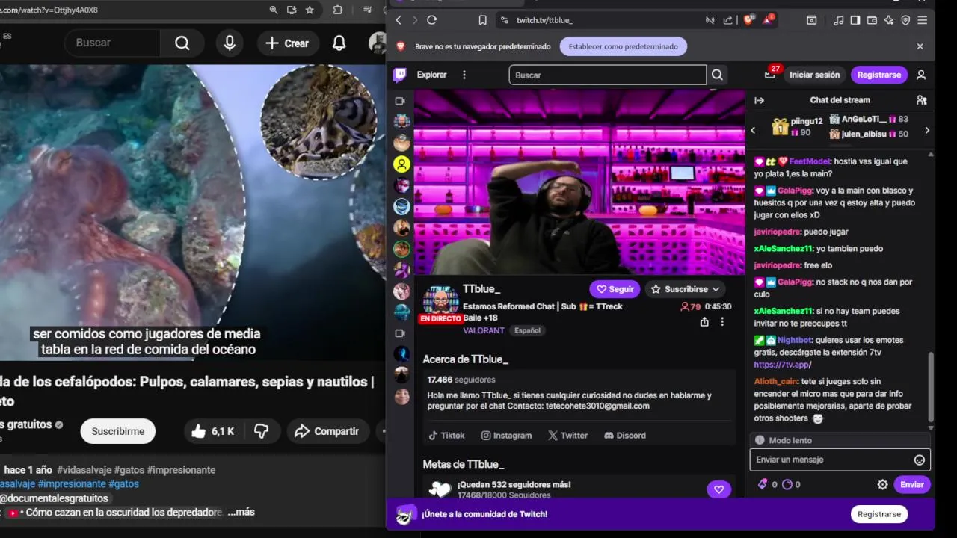The height and width of the screenshot is (538, 957).
Task: Click the #vidasalvaje hashtag on YouTube
Action: pyautogui.click(x=84, y=470)
